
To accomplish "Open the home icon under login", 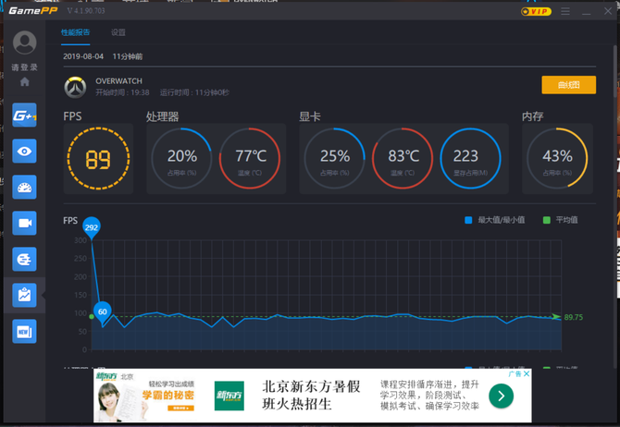I will [24, 81].
